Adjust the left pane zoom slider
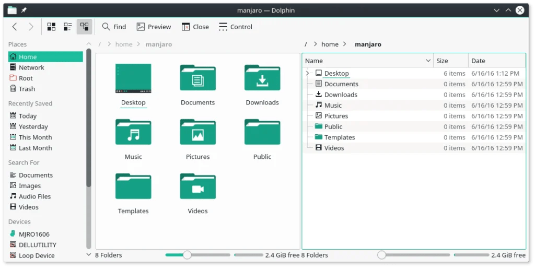This screenshot has width=535, height=268. coord(197,255)
